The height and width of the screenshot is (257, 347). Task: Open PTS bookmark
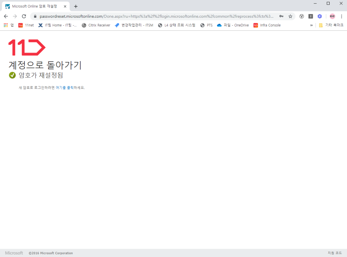207,25
